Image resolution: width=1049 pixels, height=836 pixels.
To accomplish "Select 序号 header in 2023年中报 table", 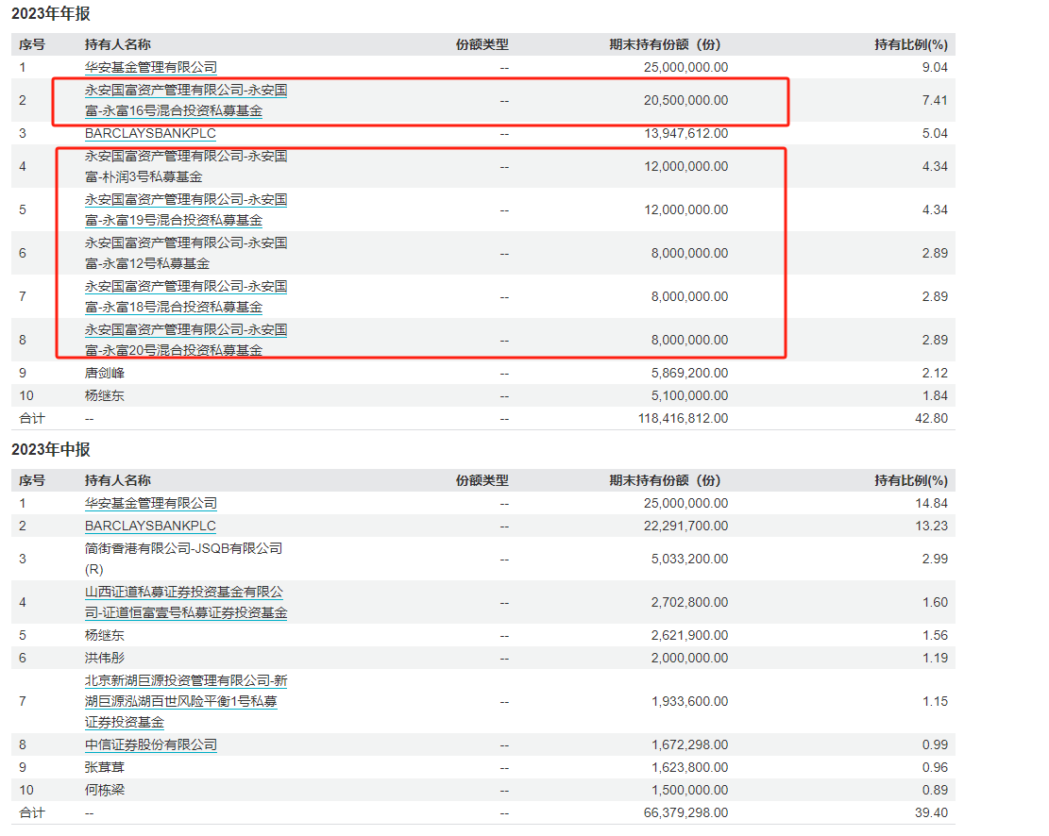I will tap(32, 481).
